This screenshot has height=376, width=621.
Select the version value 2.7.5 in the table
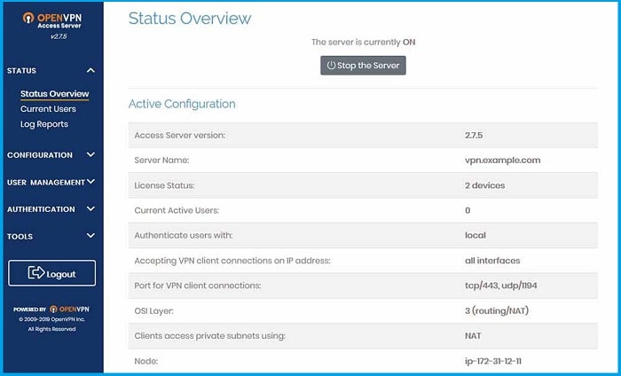coord(474,136)
